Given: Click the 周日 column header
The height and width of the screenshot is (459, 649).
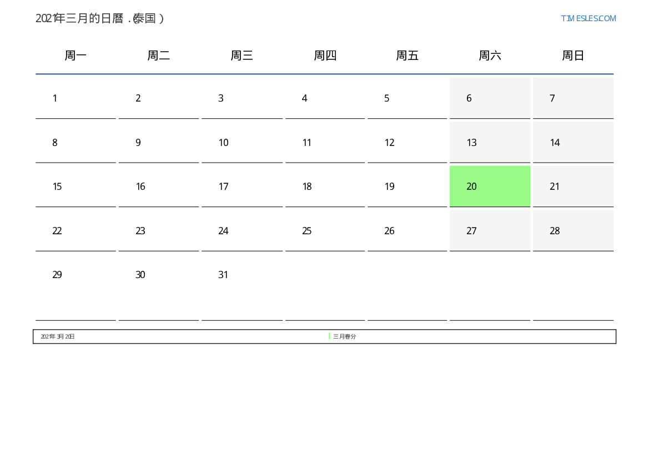Looking at the screenshot, I should pyautogui.click(x=573, y=56).
